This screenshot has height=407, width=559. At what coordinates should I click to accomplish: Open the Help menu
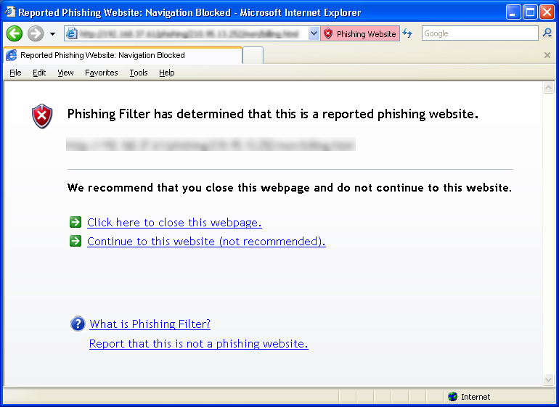pos(167,73)
